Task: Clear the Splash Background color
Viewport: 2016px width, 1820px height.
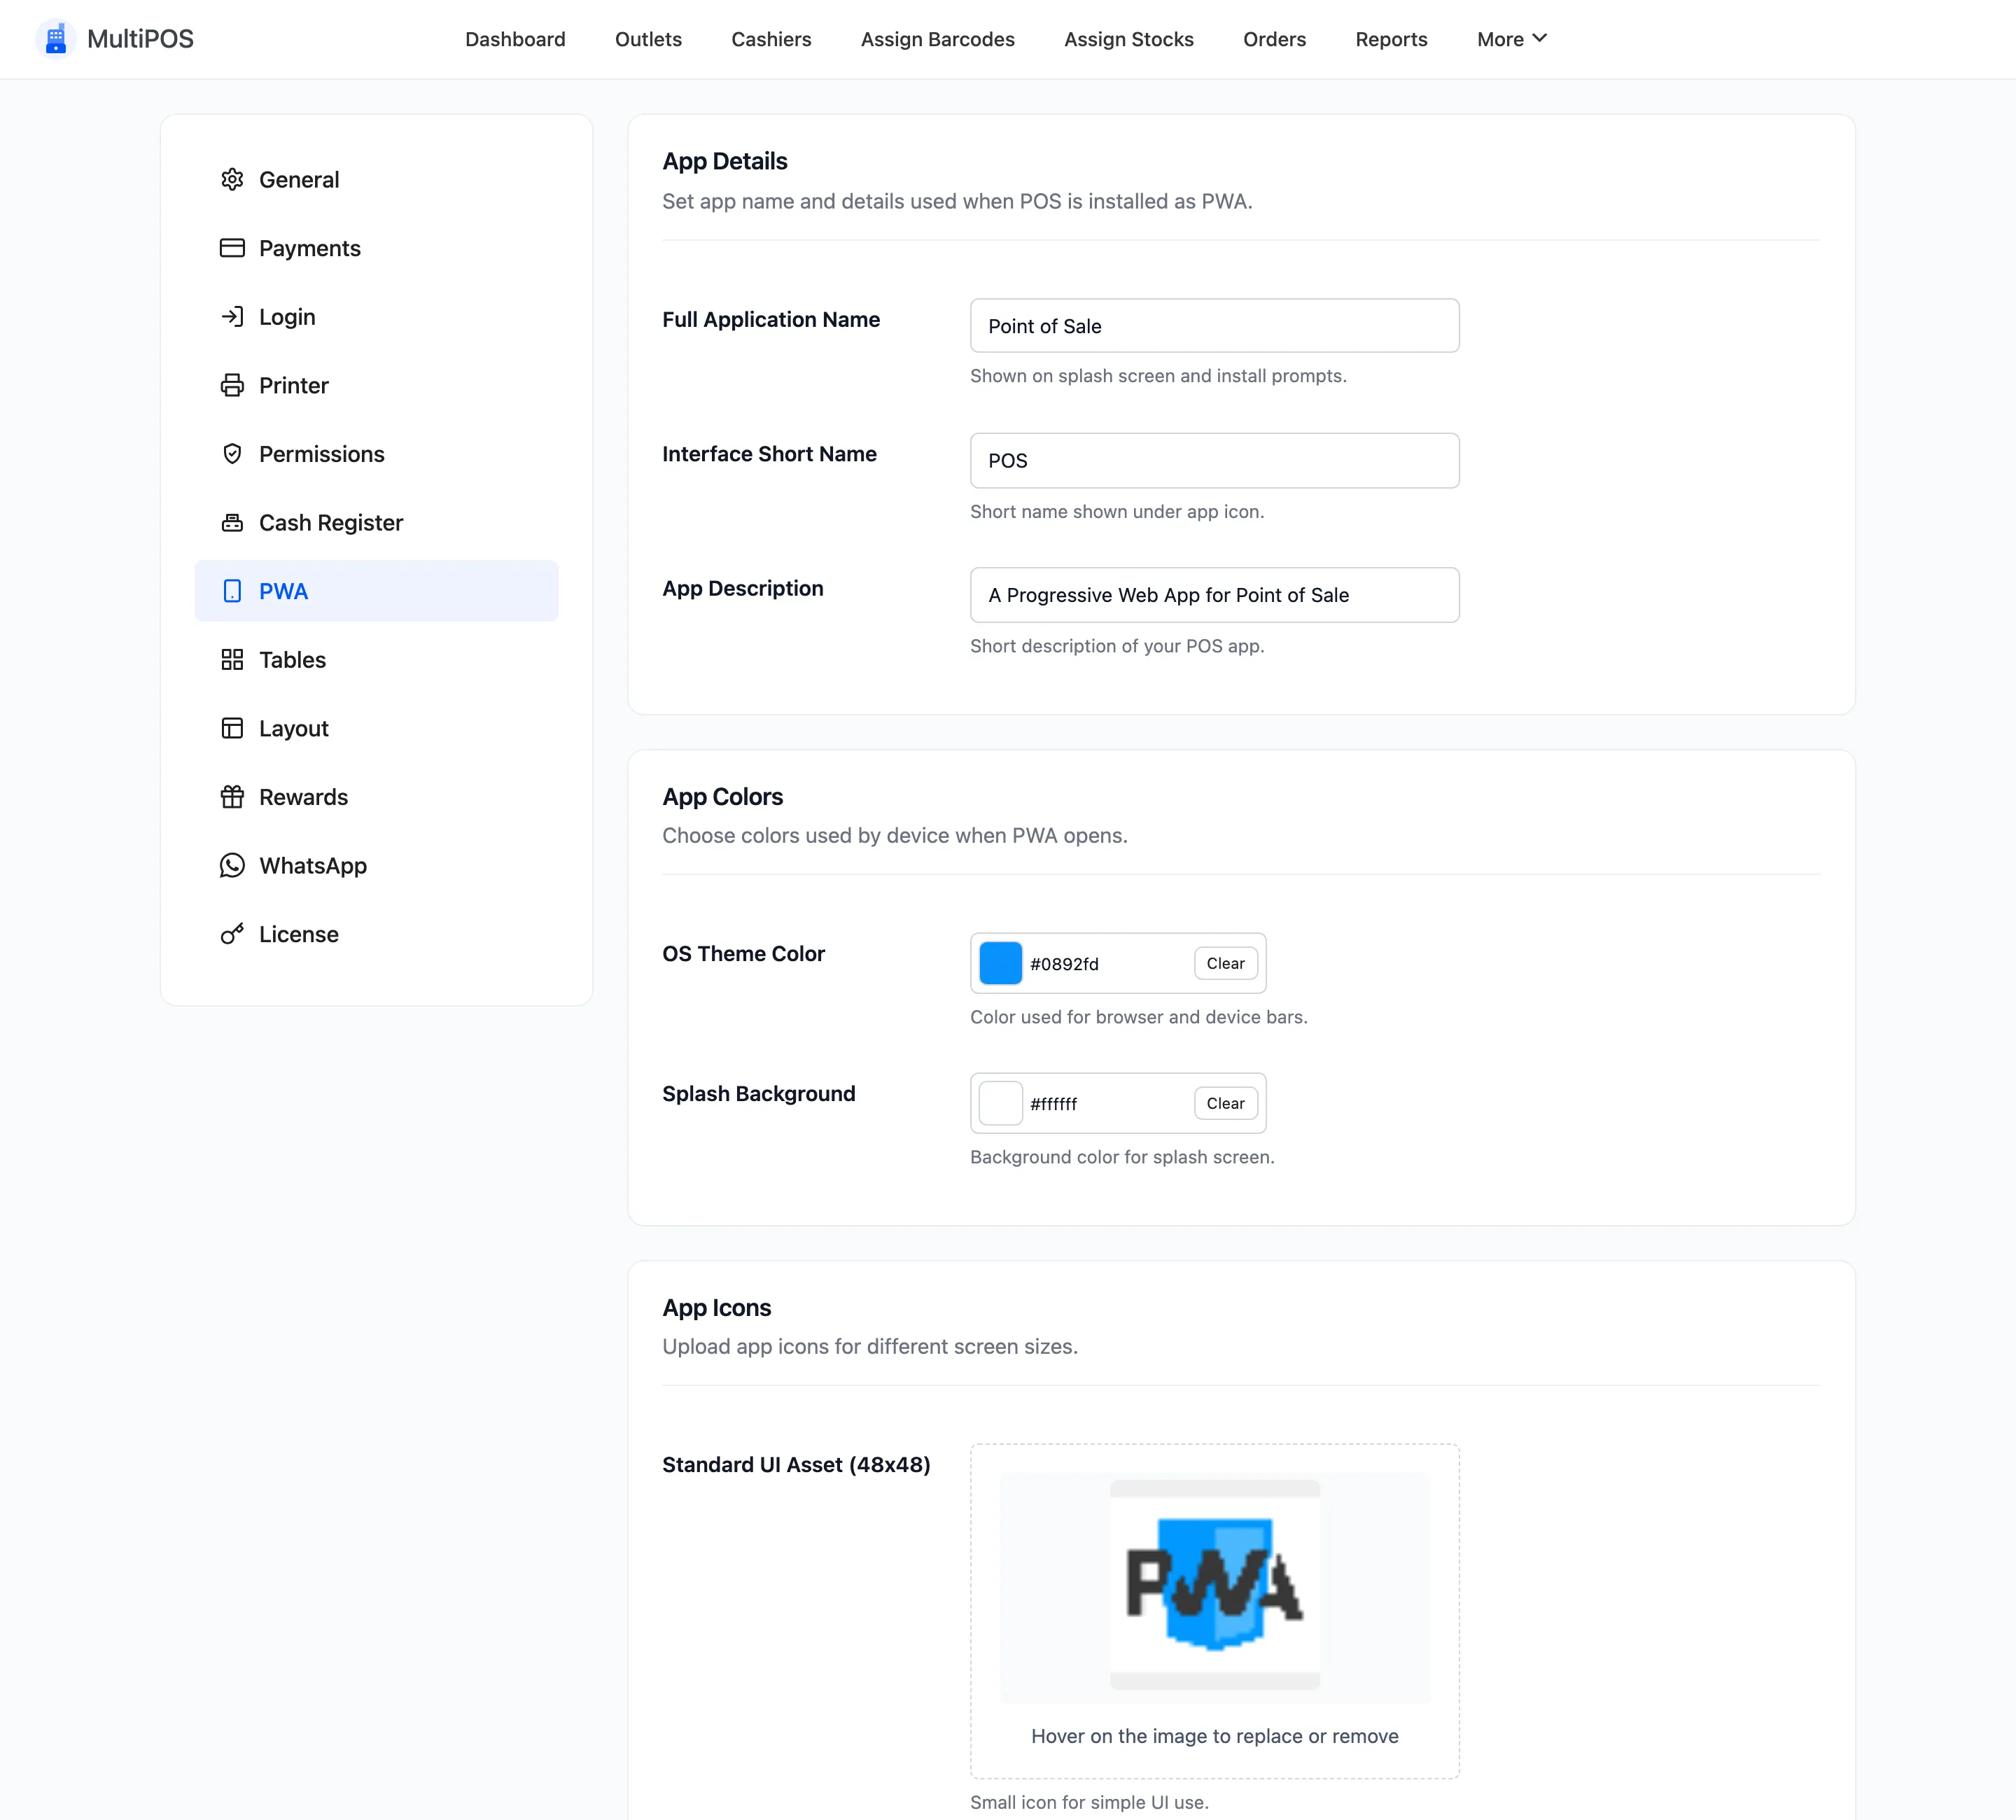Action: click(1225, 1103)
